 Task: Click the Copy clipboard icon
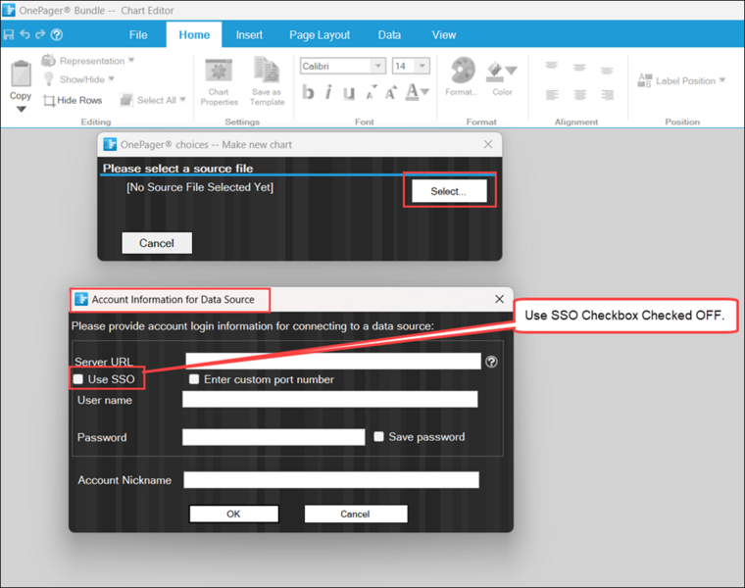pyautogui.click(x=21, y=73)
